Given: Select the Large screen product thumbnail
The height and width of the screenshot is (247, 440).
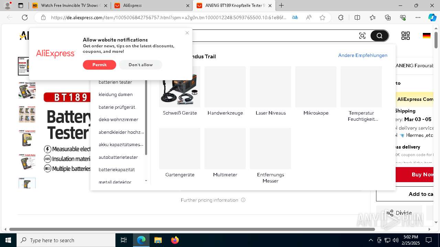Looking at the screenshot, I should (x=27, y=138).
